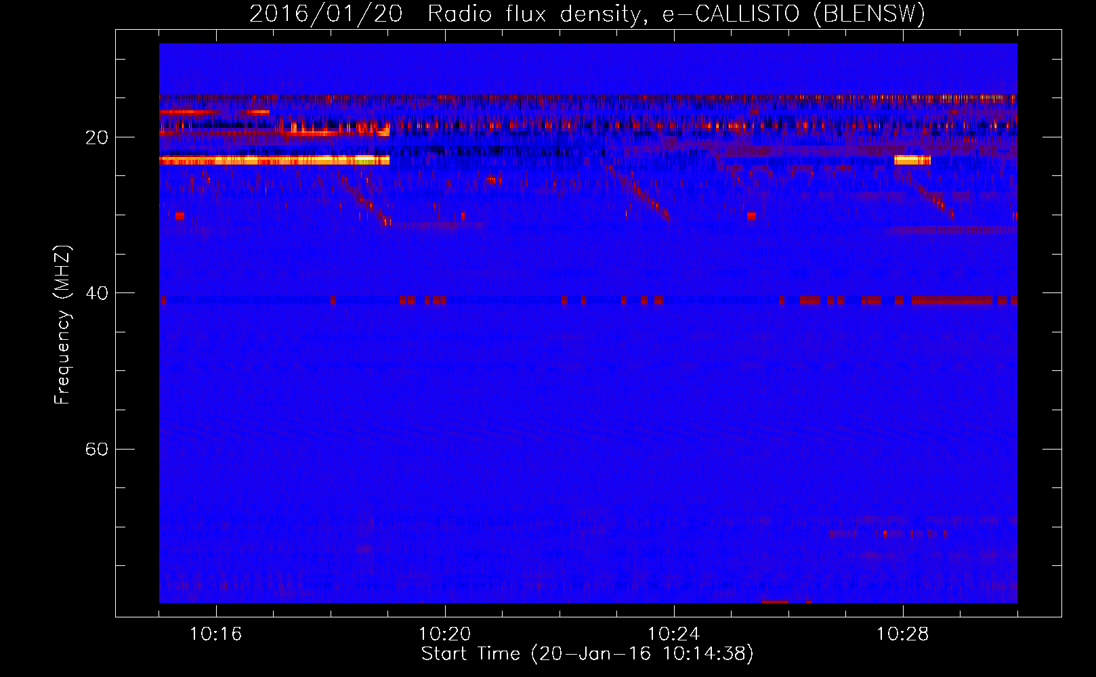The width and height of the screenshot is (1096, 677).
Task: Click the 20 frequency tick label
Action: pos(96,137)
